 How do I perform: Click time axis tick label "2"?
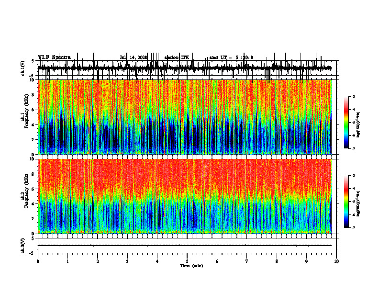tap(98, 261)
